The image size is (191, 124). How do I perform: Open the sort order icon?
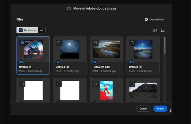[x=155, y=30]
